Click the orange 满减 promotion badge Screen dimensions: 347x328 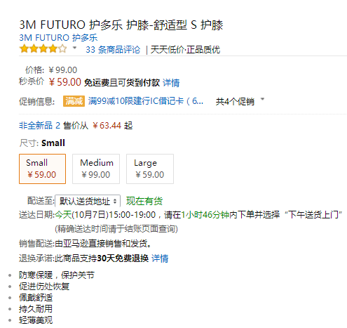point(74,101)
